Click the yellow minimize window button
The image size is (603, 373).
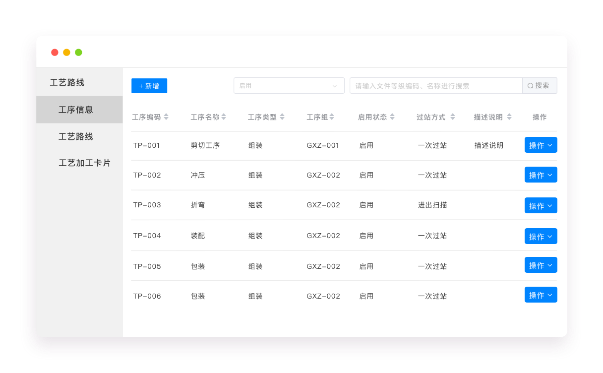66,52
